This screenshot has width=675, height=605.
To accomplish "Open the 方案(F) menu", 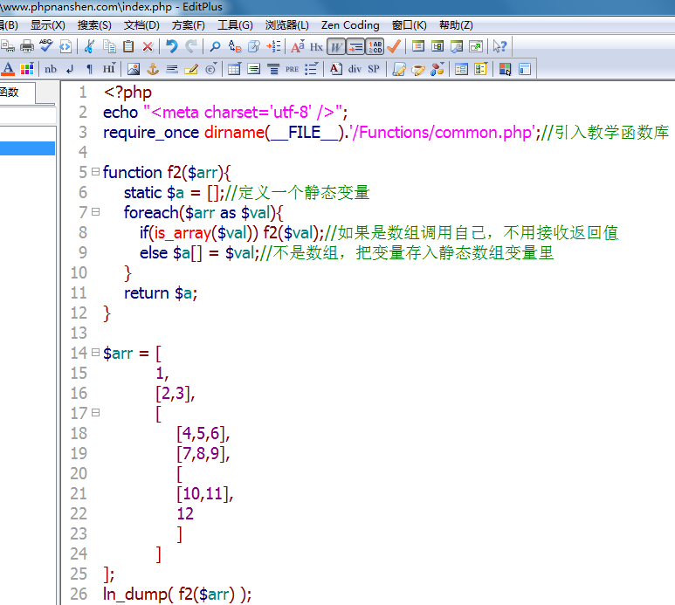I will click(188, 25).
